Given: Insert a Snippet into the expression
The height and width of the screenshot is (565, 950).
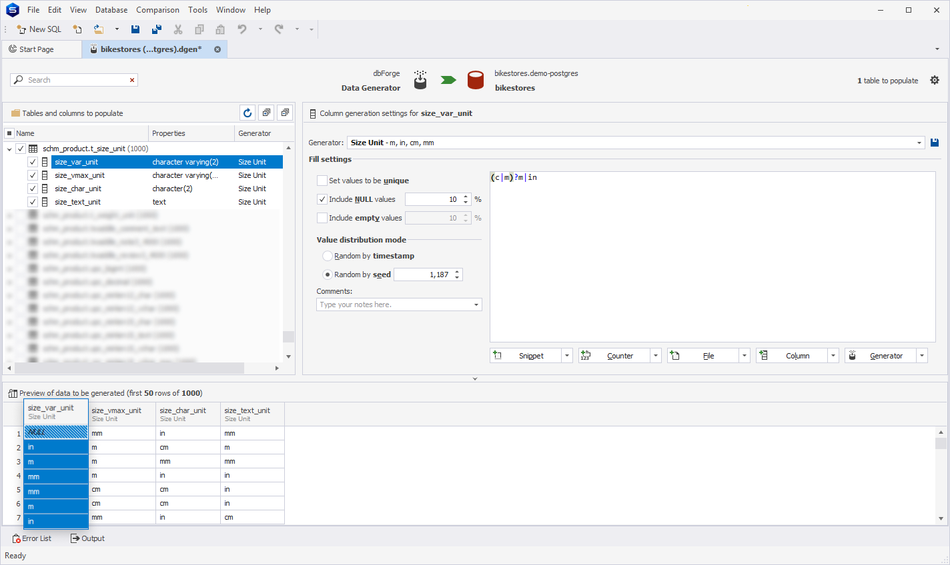Looking at the screenshot, I should click(526, 356).
